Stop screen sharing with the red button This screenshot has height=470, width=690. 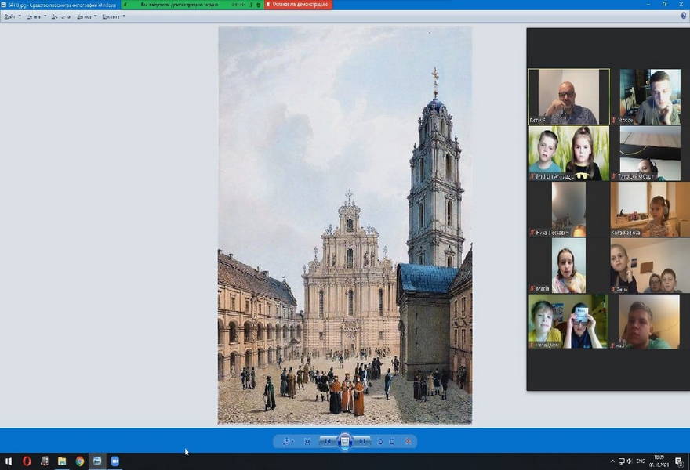(x=299, y=5)
